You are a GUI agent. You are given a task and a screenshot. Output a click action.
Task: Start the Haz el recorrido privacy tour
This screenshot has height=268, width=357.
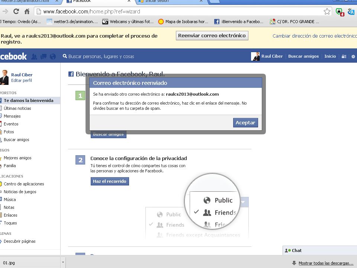coord(109,181)
